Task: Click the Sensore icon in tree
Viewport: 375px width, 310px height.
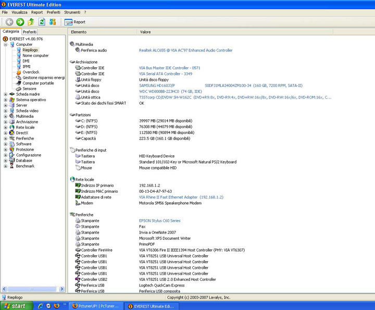Action: [19, 89]
